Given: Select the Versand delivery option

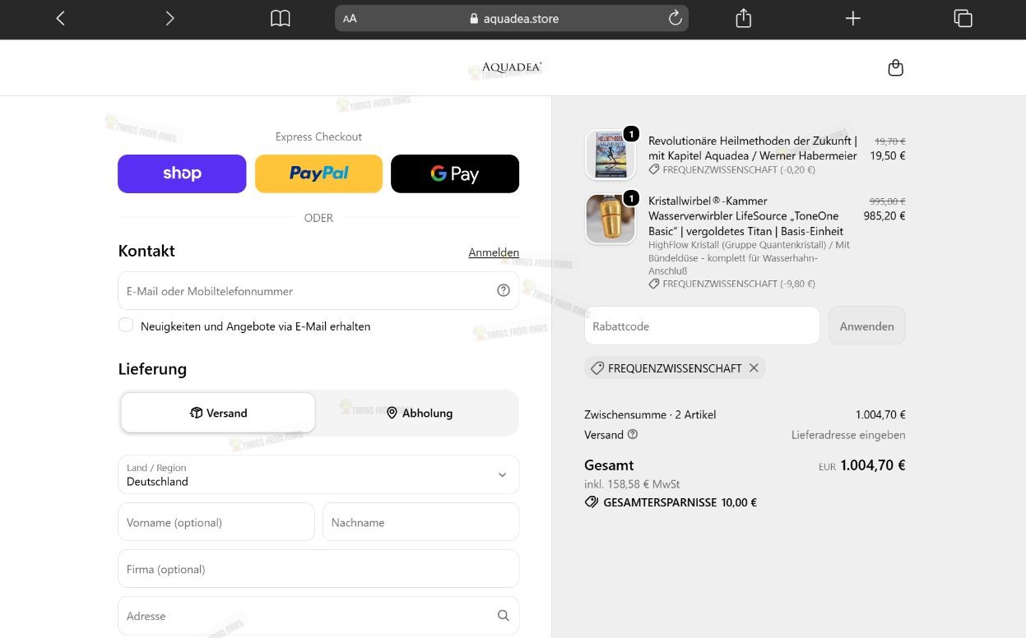Looking at the screenshot, I should pyautogui.click(x=218, y=413).
